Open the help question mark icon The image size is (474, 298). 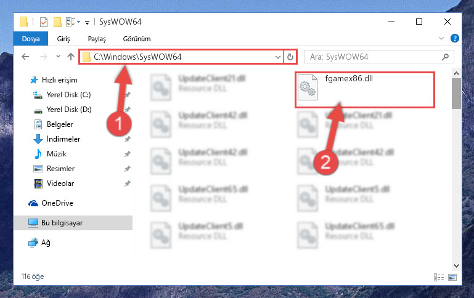[x=454, y=38]
